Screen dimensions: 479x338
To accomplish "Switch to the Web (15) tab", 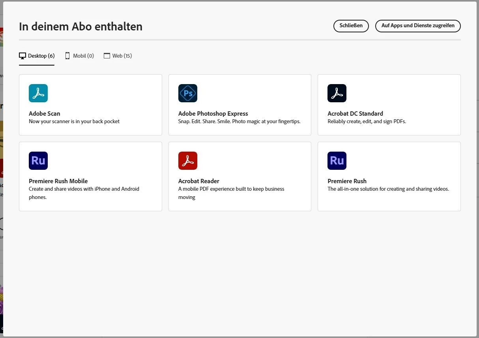I will (118, 56).
